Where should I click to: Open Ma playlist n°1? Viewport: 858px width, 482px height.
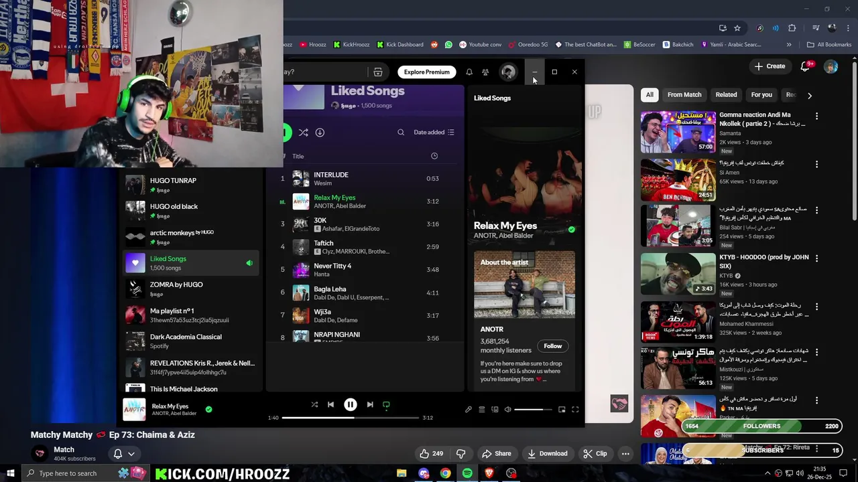(x=190, y=315)
